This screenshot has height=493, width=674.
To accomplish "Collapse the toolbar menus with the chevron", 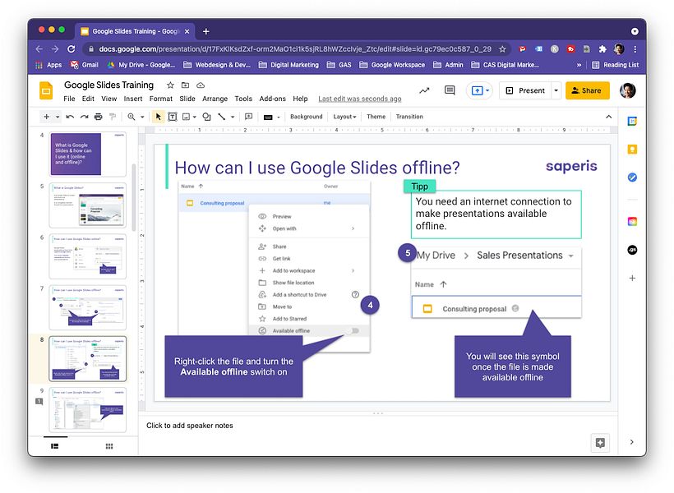I will (609, 117).
